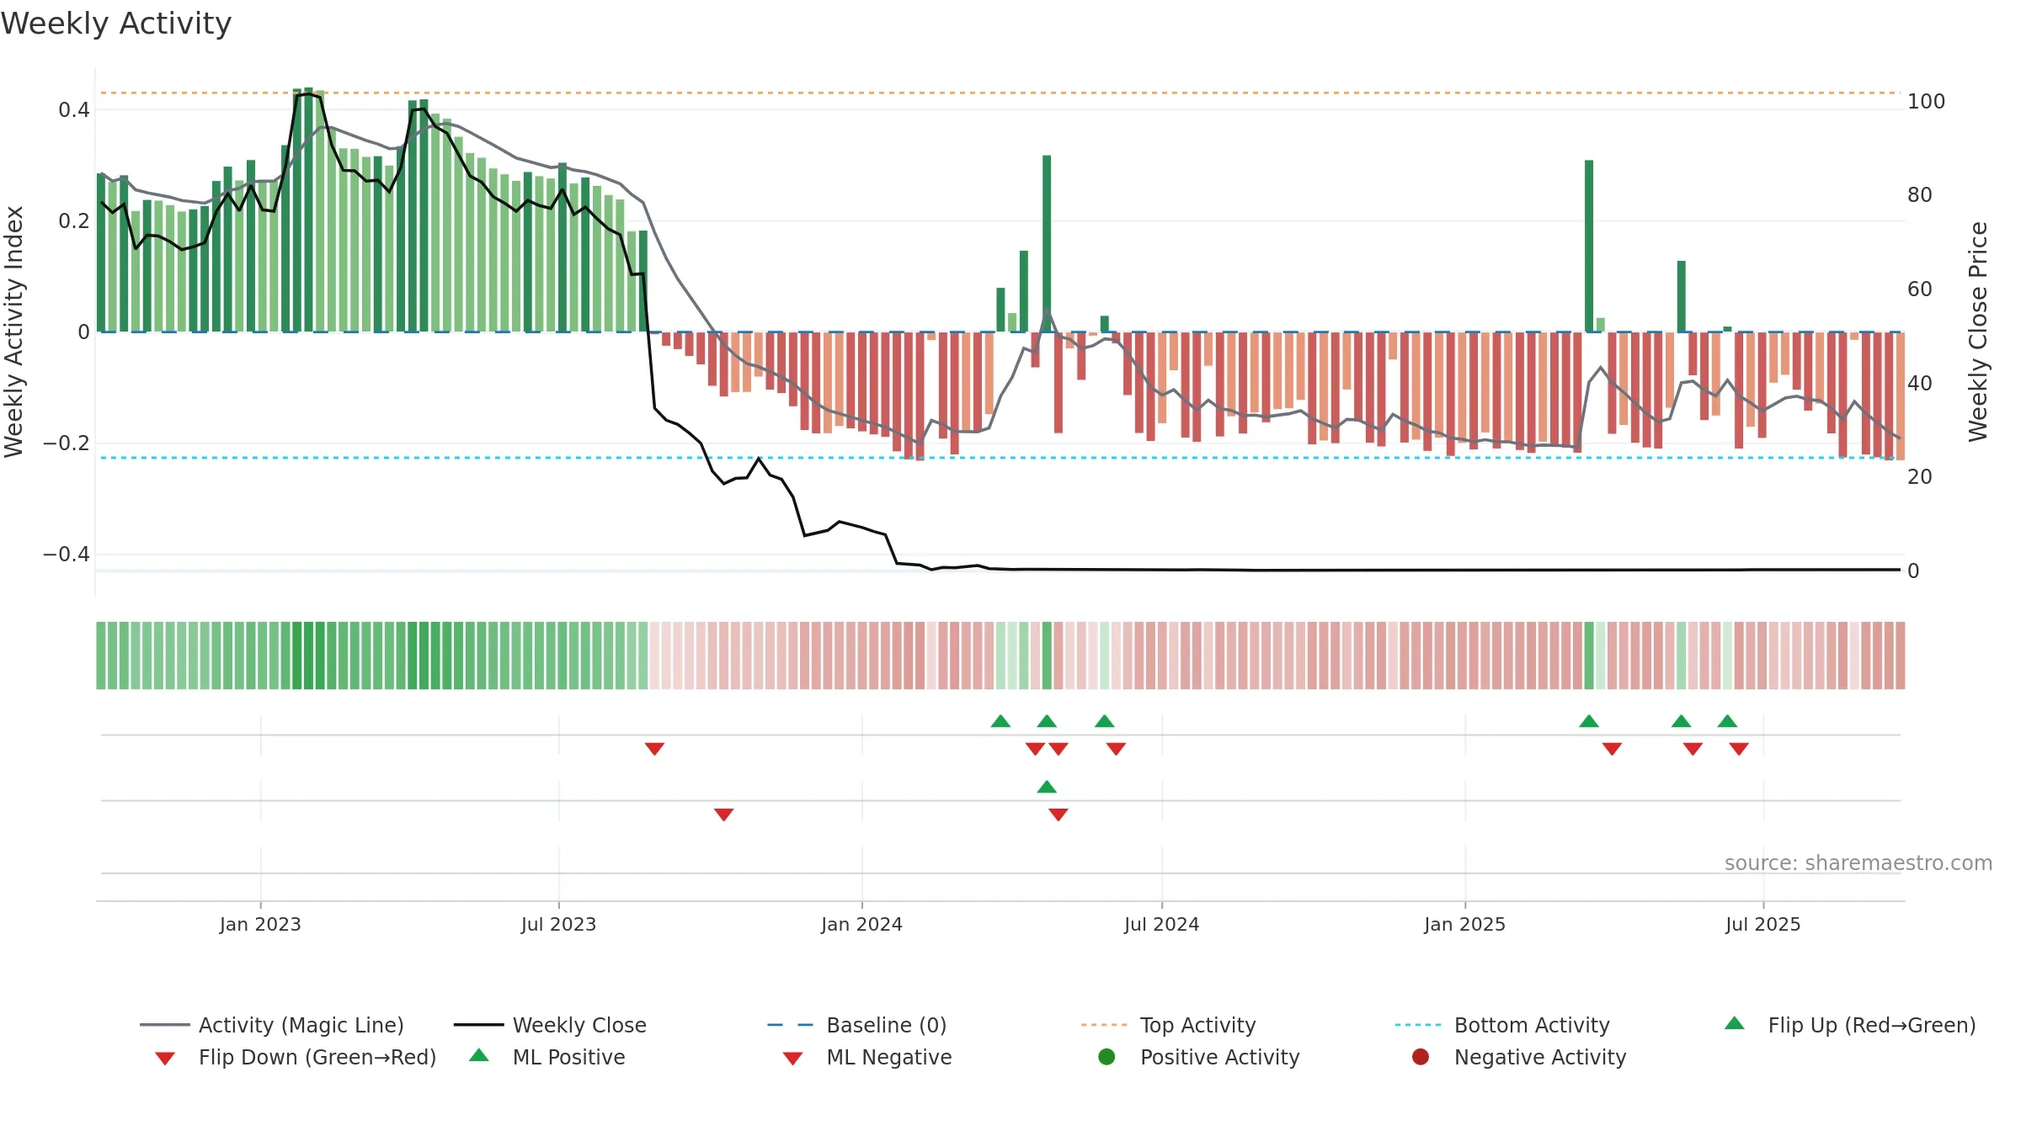Toggle the ML Positive legend entry
Screen dimensions: 2021x1136
point(547,1057)
